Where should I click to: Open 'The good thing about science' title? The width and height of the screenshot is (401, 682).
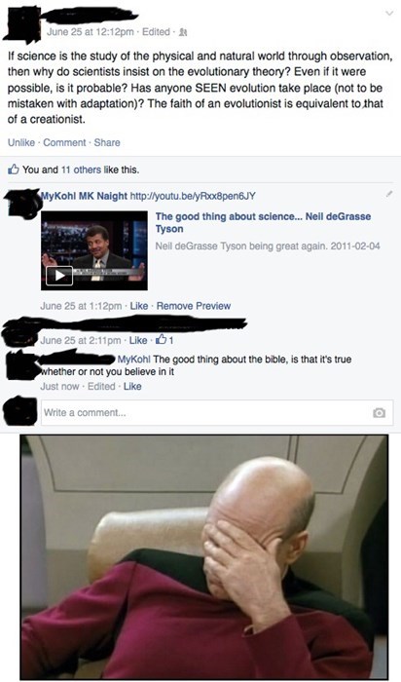[x=263, y=222]
